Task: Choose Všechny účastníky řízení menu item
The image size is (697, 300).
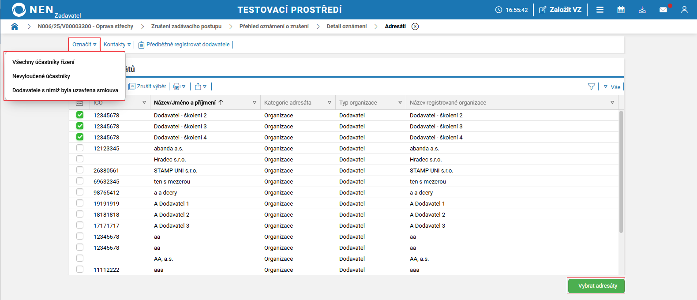Action: click(x=43, y=62)
